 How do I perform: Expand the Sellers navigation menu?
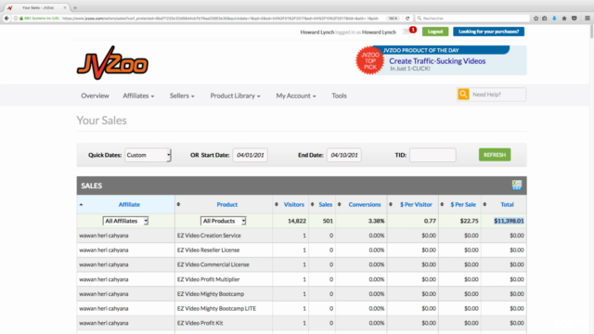coord(182,96)
